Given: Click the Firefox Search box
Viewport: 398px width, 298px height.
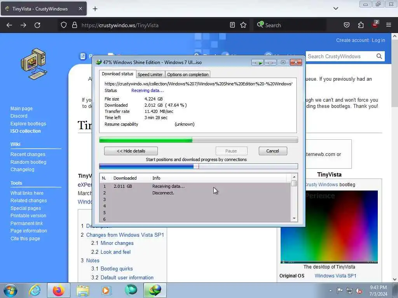Looking at the screenshot, I should [x=290, y=25].
